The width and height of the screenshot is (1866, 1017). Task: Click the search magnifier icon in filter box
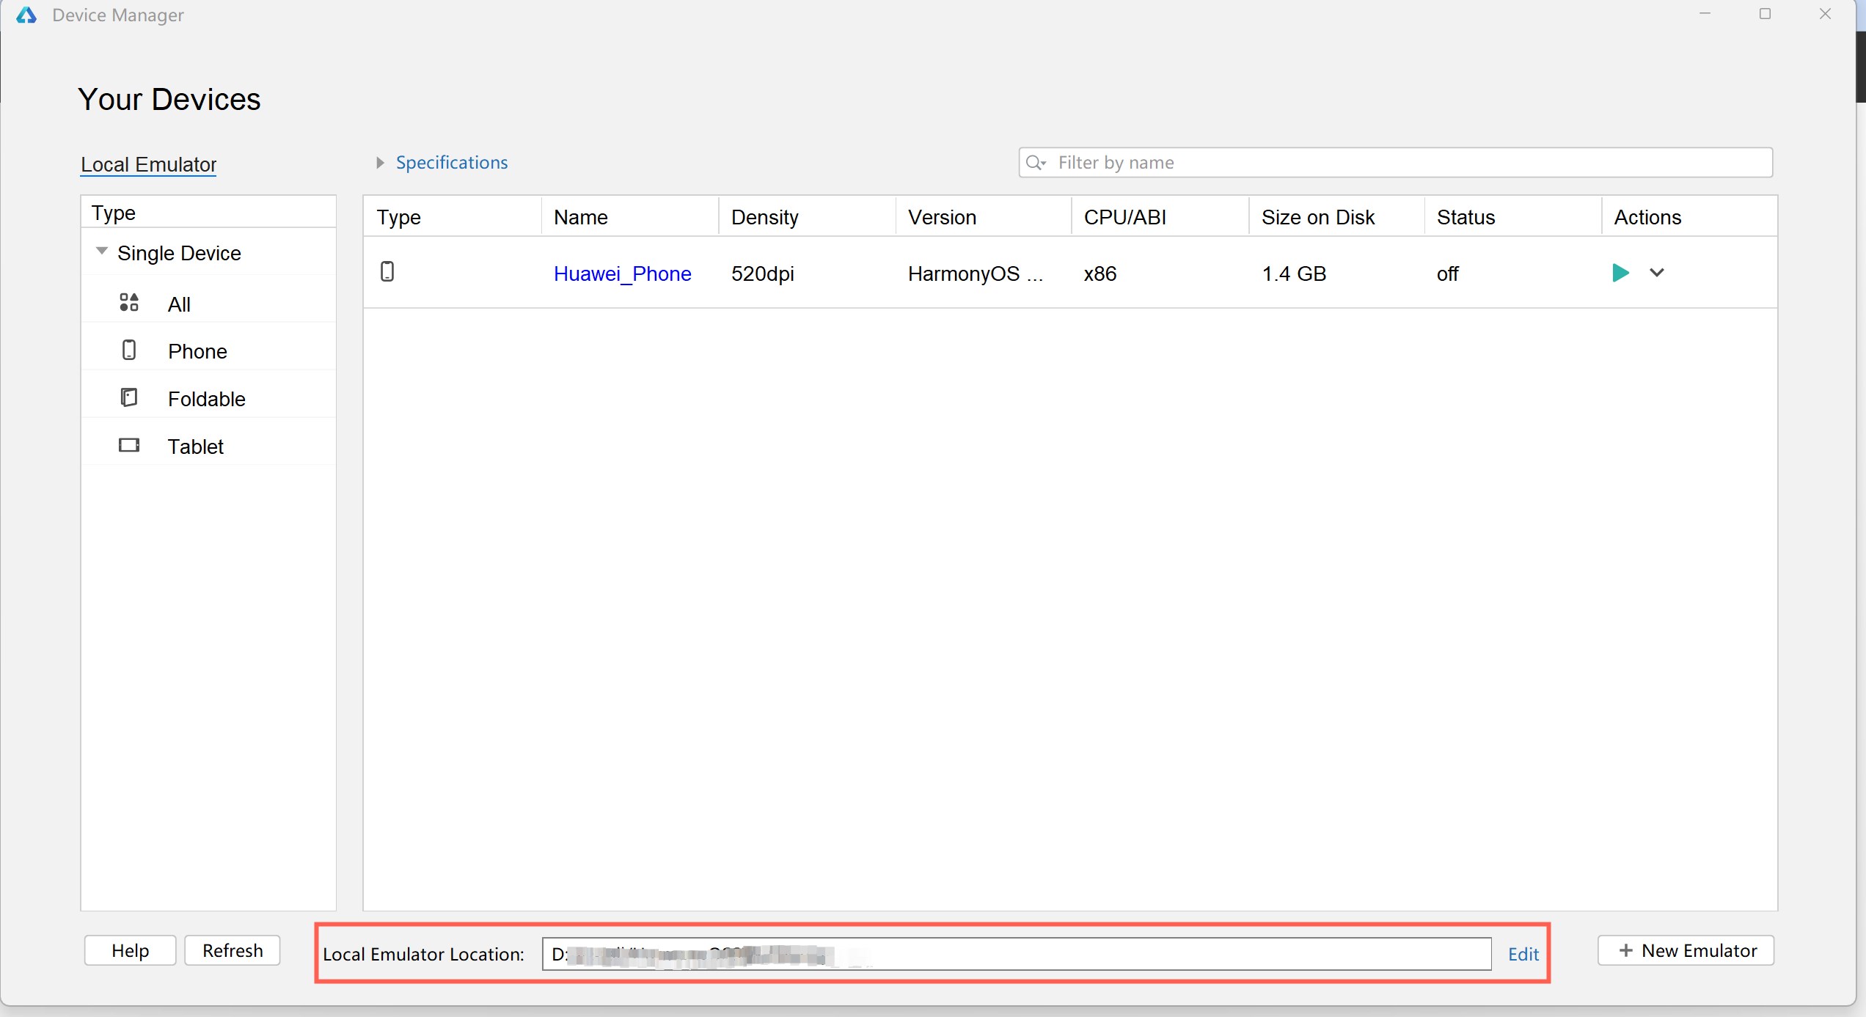pyautogui.click(x=1036, y=163)
